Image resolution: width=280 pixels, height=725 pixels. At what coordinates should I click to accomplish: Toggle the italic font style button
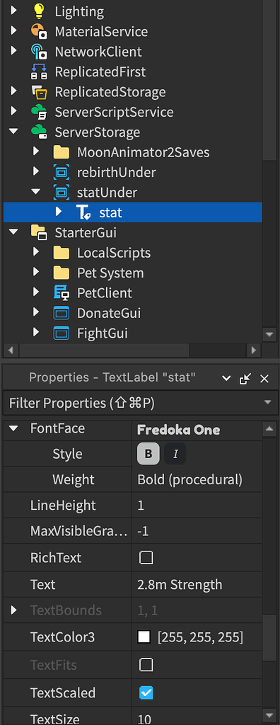coord(175,454)
